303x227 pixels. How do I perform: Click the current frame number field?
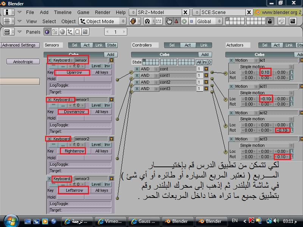point(116,32)
